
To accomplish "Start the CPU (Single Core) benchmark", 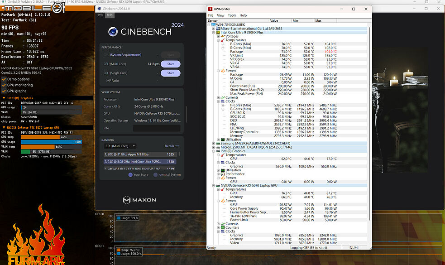I will click(171, 73).
